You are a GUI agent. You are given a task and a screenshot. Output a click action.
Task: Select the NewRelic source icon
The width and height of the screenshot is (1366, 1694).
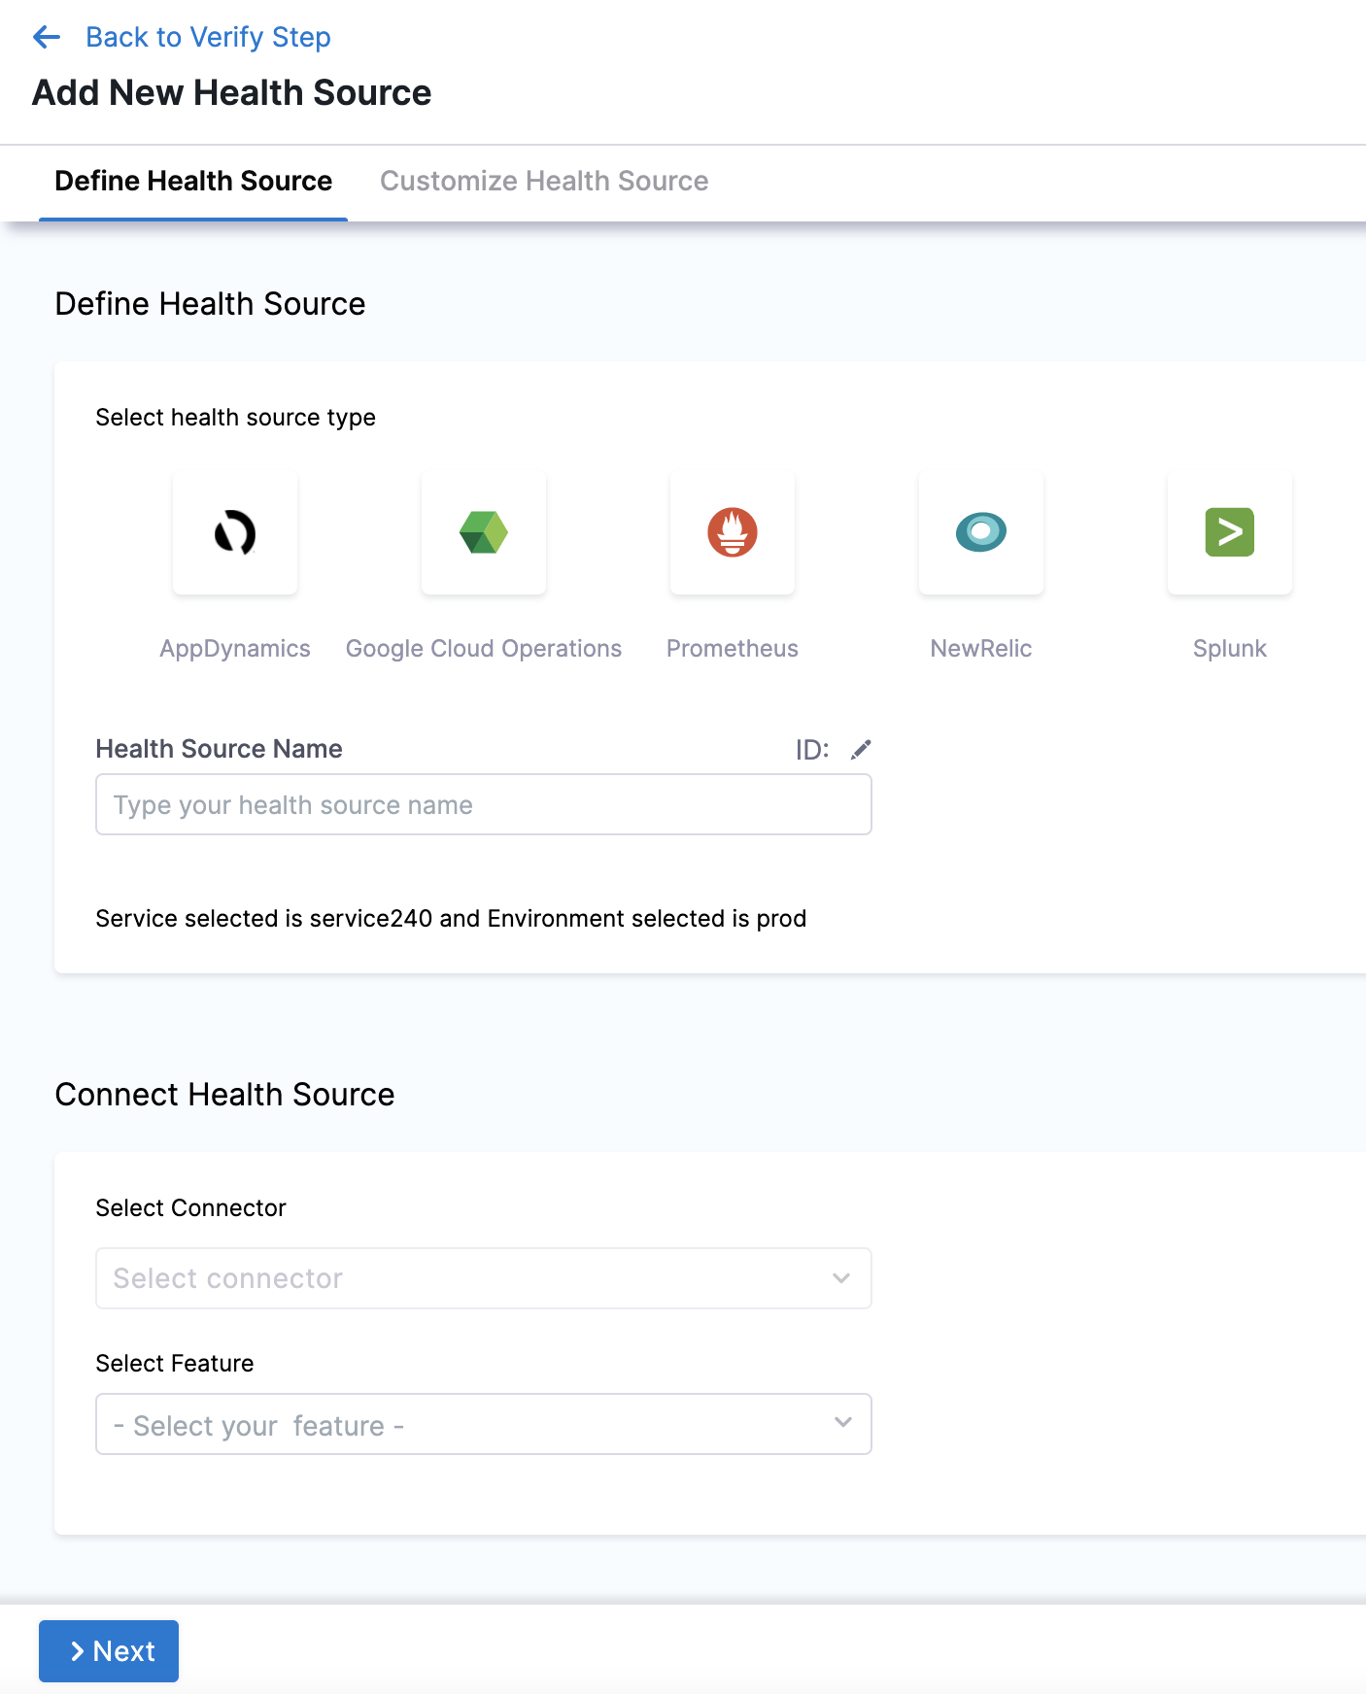click(981, 532)
